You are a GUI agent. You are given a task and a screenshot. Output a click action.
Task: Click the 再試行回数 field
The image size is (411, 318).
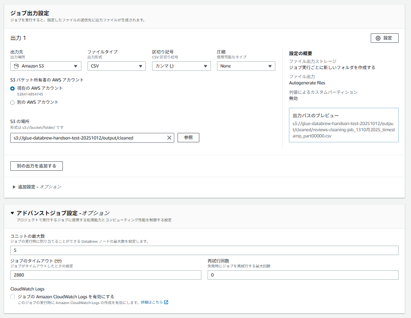point(303,275)
